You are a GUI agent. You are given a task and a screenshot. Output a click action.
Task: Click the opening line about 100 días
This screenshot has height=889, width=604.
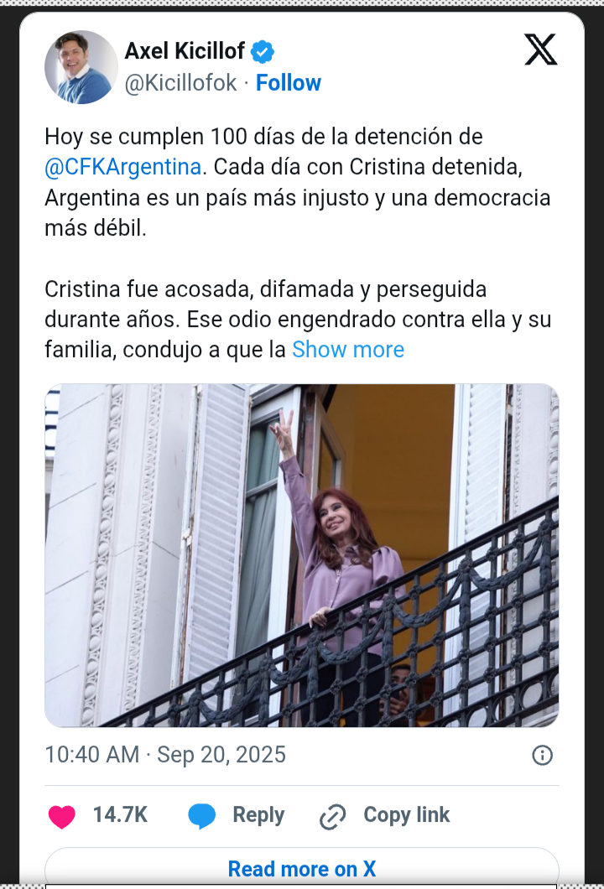pos(263,137)
